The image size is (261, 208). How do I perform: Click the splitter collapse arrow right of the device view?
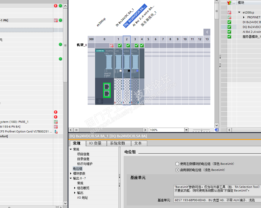[220, 58]
